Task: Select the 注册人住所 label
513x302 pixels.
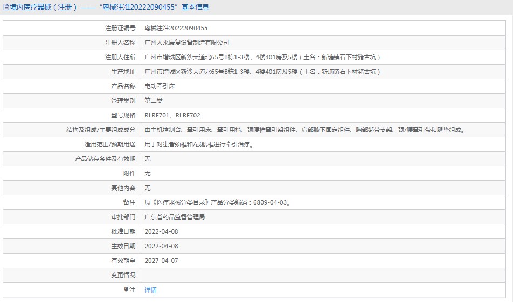Action: 120,57
